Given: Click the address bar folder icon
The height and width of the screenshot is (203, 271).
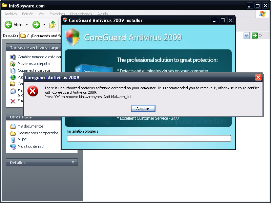Looking at the screenshot, I should tap(23, 36).
